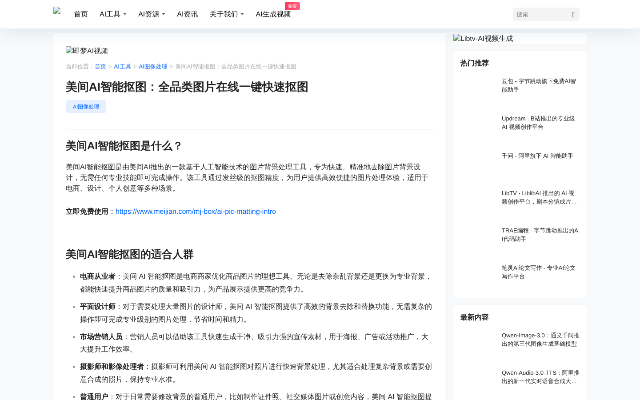
Task: Open TRAE编程 字节跳动AI代码助手 item
Action: coord(540,235)
